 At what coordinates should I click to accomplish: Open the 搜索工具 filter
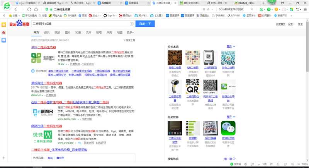click(129, 40)
